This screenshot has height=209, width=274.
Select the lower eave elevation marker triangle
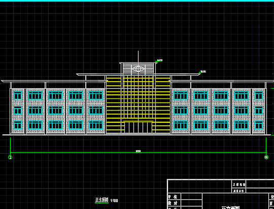200,73
